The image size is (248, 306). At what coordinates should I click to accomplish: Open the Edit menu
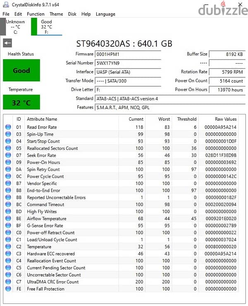[18, 14]
